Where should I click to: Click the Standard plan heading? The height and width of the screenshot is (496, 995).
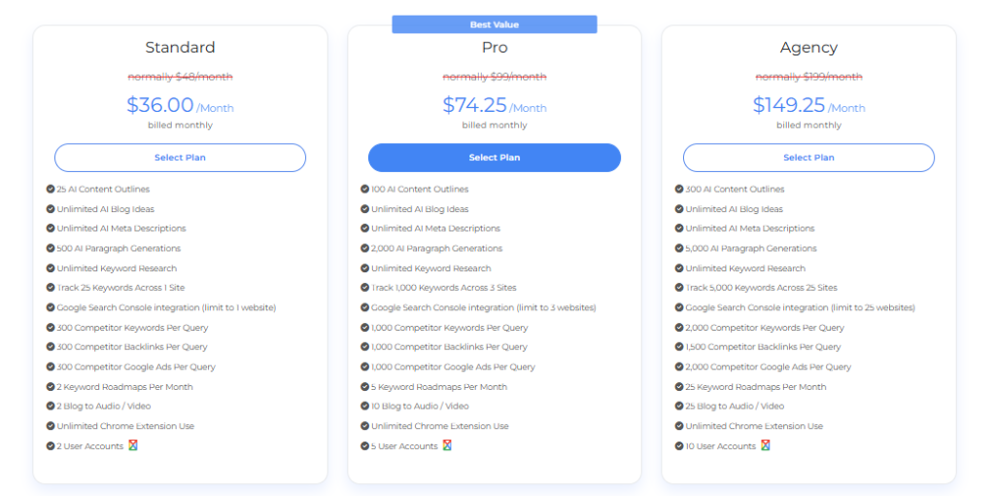pyautogui.click(x=180, y=48)
